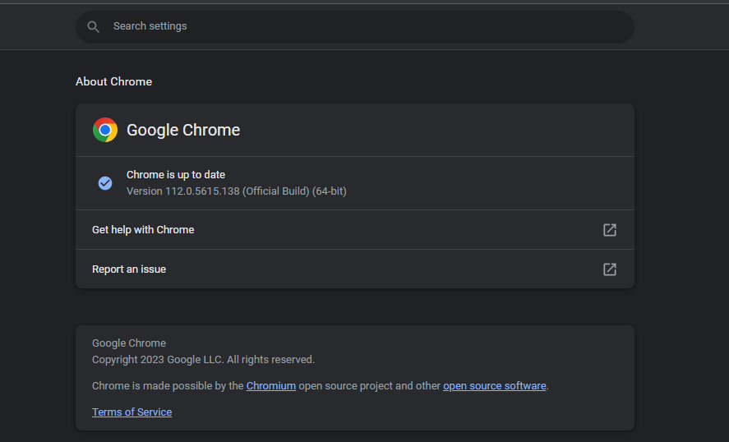Focus the Search settings input field
Viewport: 729px width, 442px height.
[362, 26]
